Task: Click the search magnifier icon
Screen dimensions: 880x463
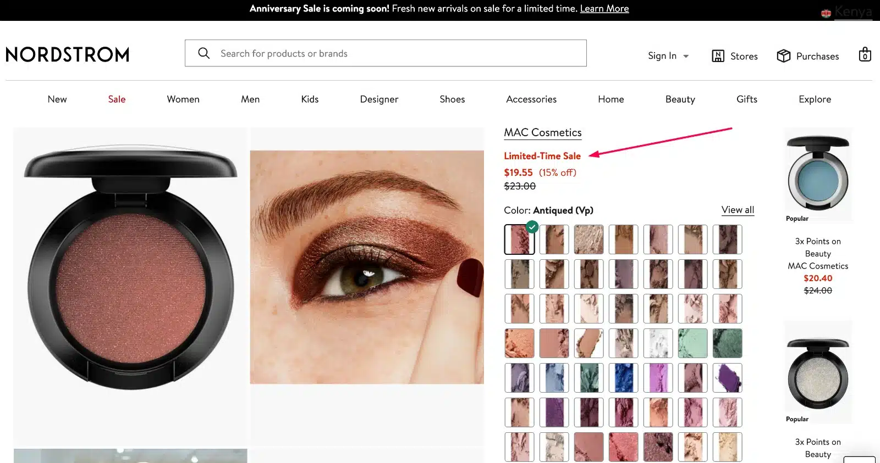Action: (204, 53)
